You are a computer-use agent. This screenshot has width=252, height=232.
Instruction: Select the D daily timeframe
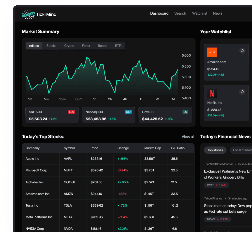(141, 99)
